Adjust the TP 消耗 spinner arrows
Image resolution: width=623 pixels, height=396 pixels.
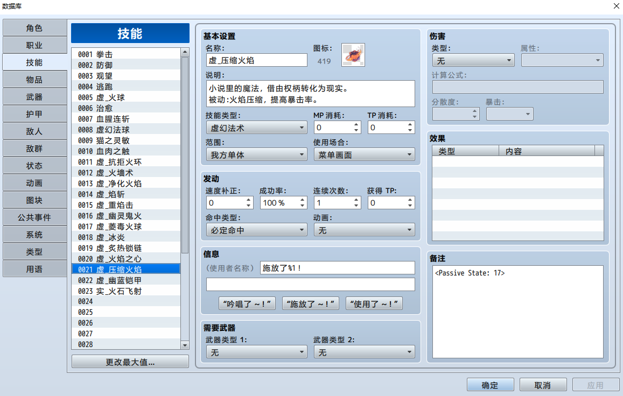pyautogui.click(x=410, y=128)
